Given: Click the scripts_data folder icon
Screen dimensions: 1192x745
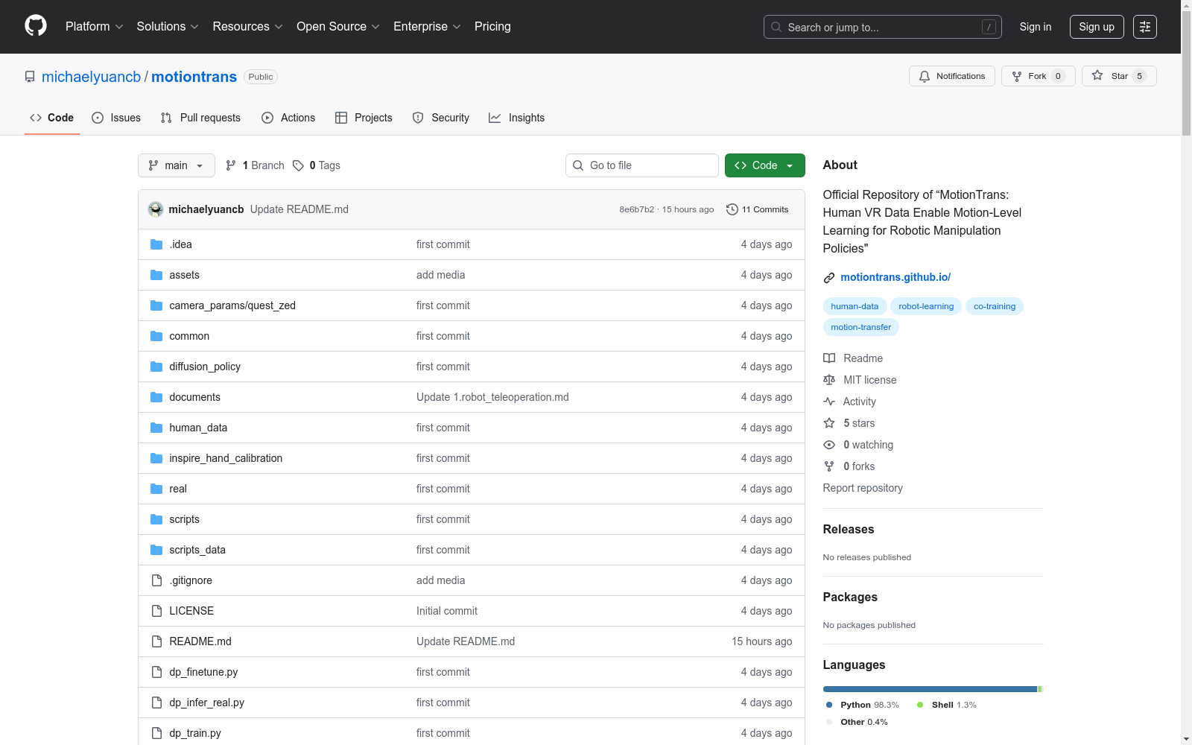Looking at the screenshot, I should 156,550.
